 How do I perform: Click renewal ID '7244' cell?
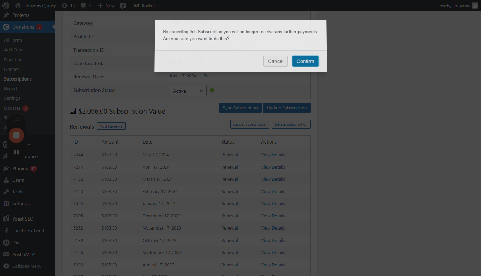(78, 155)
